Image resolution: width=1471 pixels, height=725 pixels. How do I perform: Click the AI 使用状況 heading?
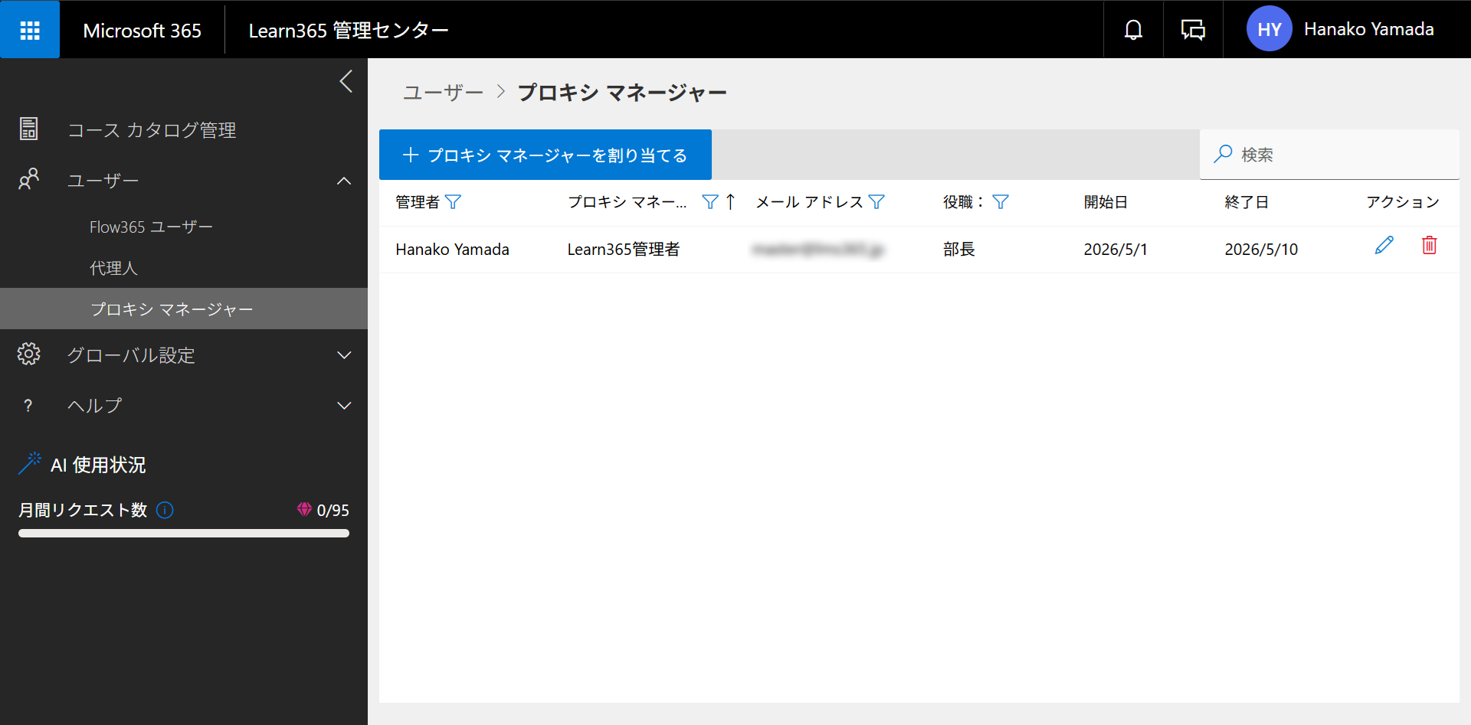coord(98,465)
